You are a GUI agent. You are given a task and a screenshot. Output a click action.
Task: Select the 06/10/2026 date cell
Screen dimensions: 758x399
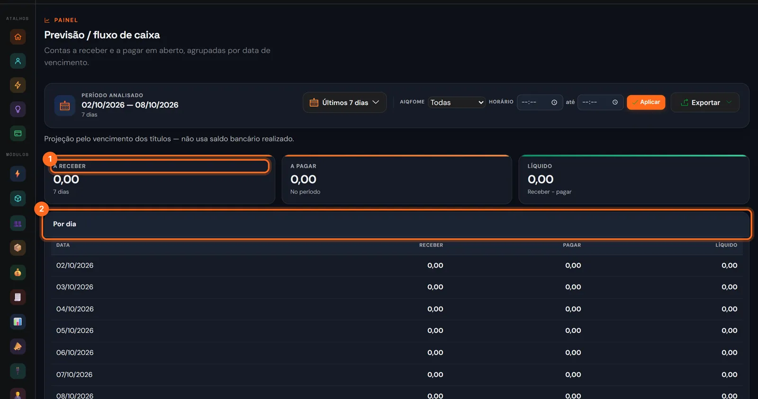click(x=75, y=353)
